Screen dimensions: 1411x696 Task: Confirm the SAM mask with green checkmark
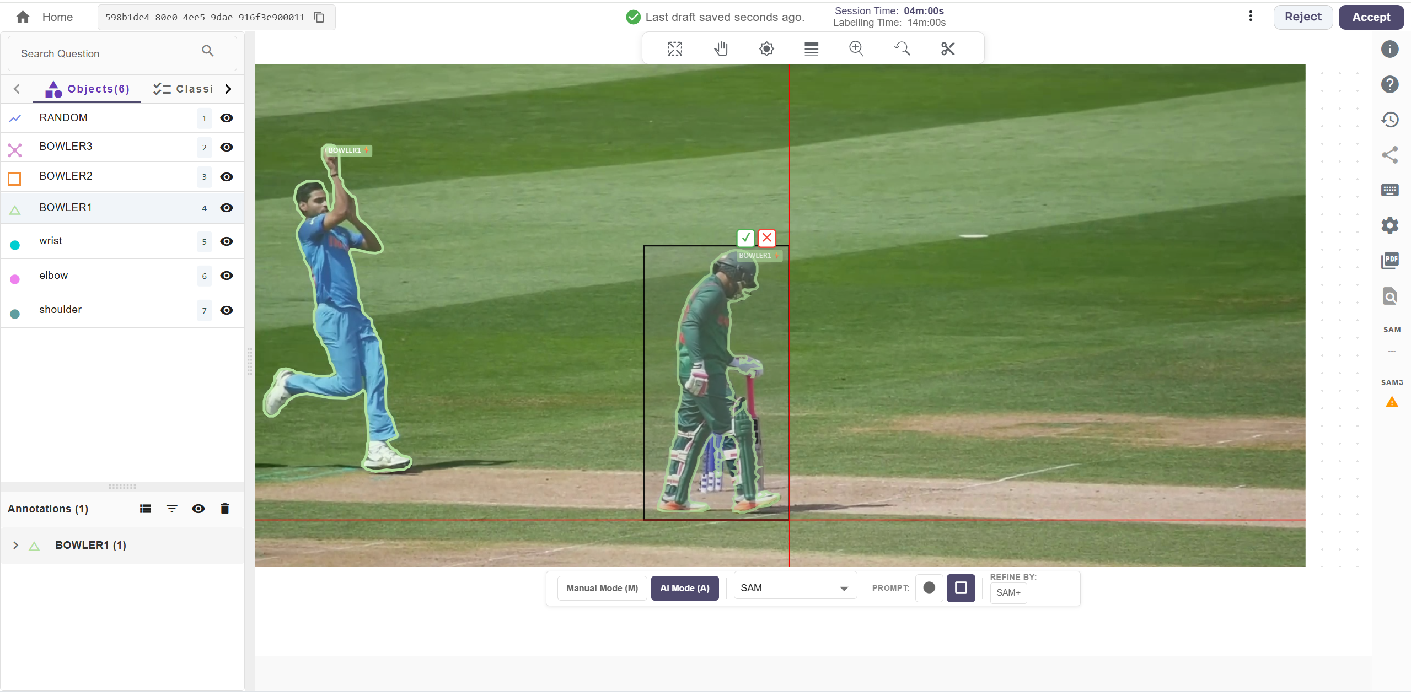tap(745, 238)
